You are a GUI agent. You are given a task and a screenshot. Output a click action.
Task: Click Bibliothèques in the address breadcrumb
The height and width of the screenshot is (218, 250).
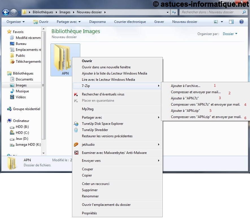43,12
